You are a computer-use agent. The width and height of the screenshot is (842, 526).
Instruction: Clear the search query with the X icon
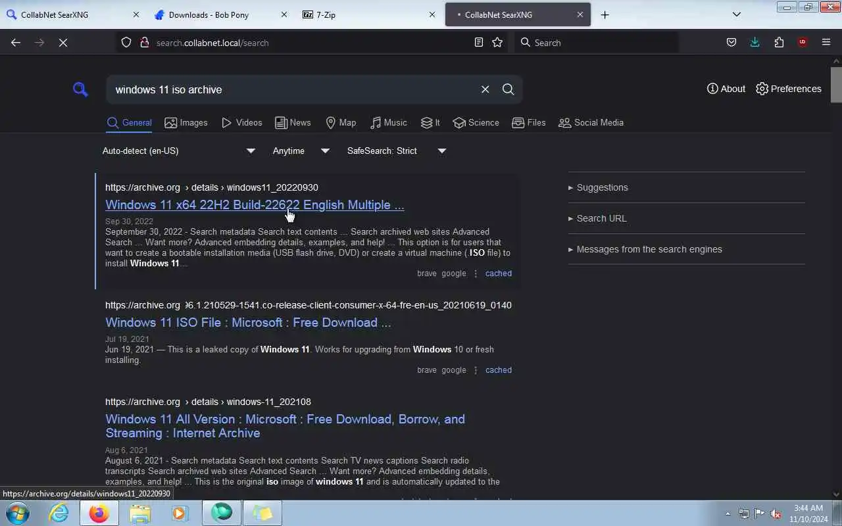485,89
